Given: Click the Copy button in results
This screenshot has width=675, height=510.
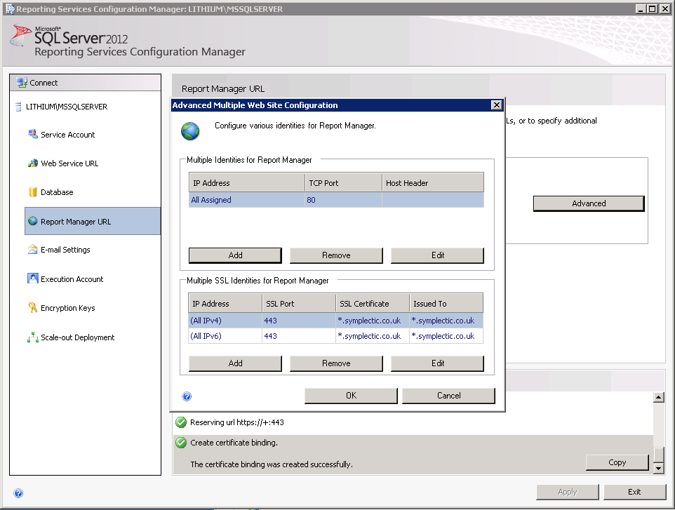Looking at the screenshot, I should 617,462.
